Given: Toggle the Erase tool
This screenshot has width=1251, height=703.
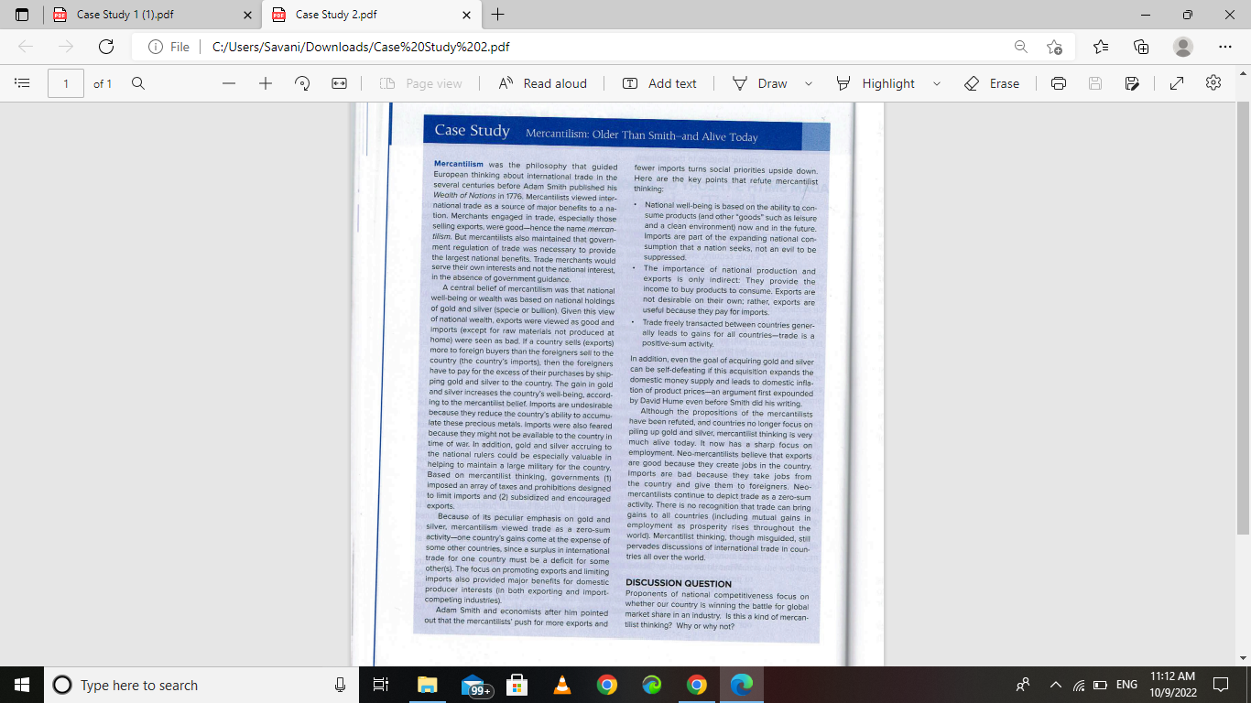Looking at the screenshot, I should [989, 83].
